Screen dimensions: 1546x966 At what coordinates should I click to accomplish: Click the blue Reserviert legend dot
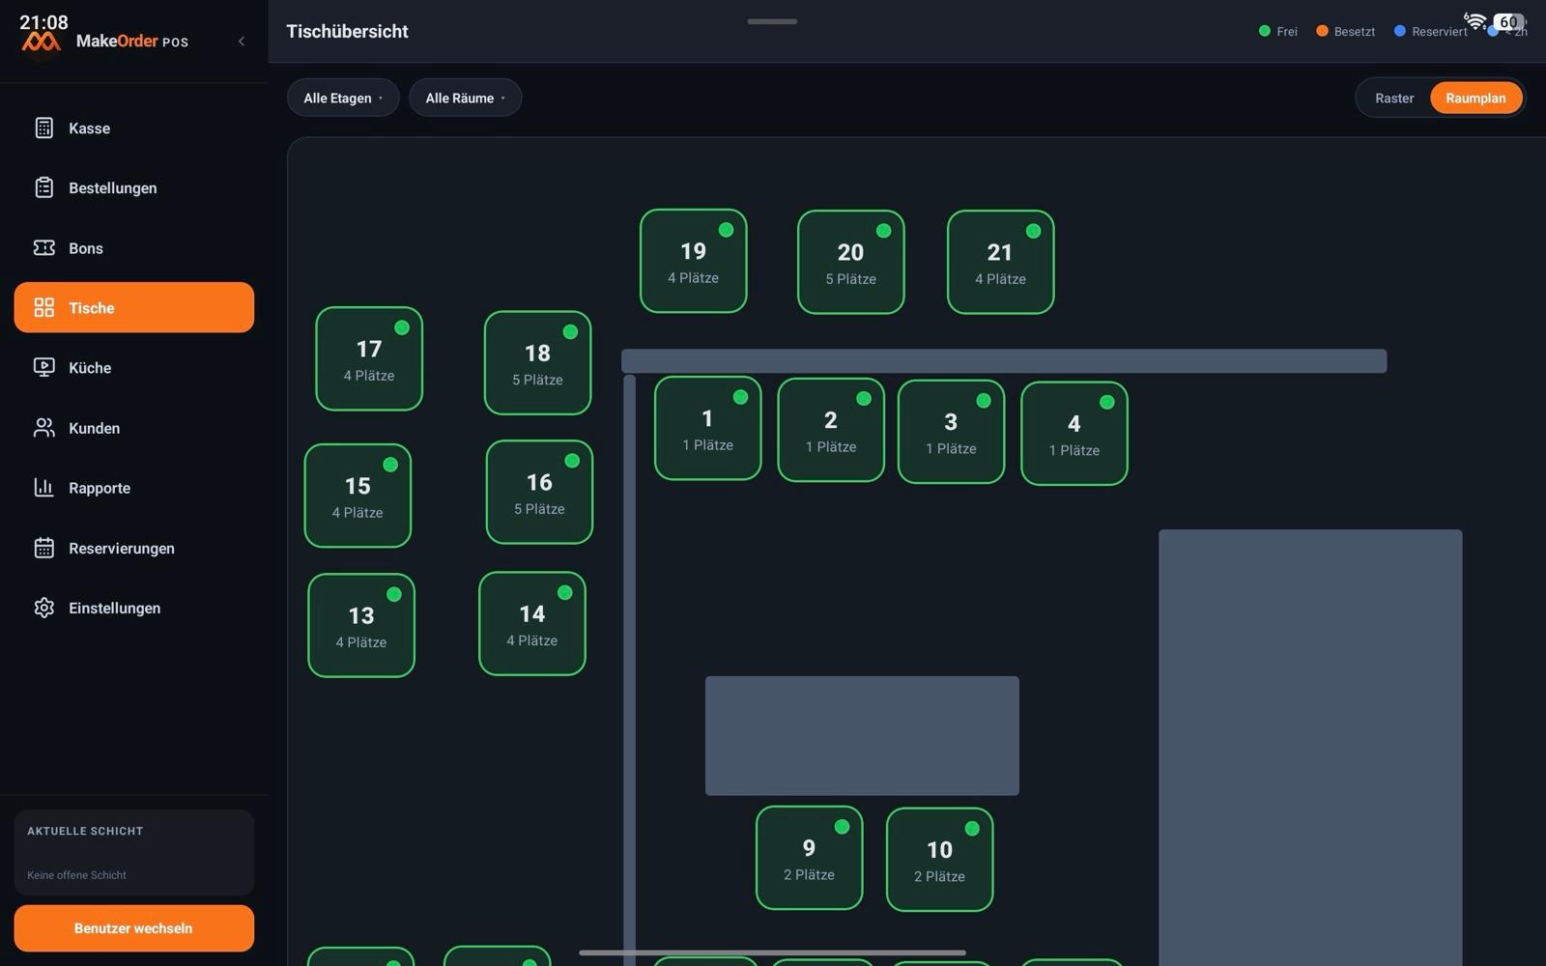coord(1400,31)
